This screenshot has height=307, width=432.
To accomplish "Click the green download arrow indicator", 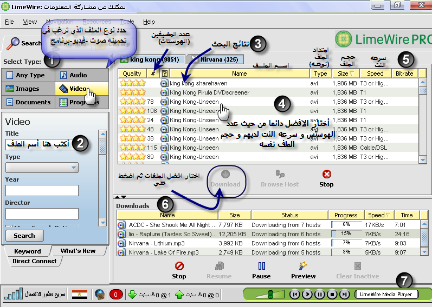I will click(132, 295).
